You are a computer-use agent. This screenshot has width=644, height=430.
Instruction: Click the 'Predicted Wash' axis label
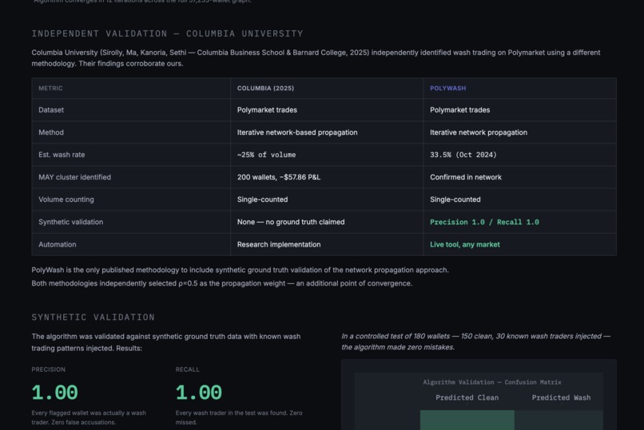point(561,397)
